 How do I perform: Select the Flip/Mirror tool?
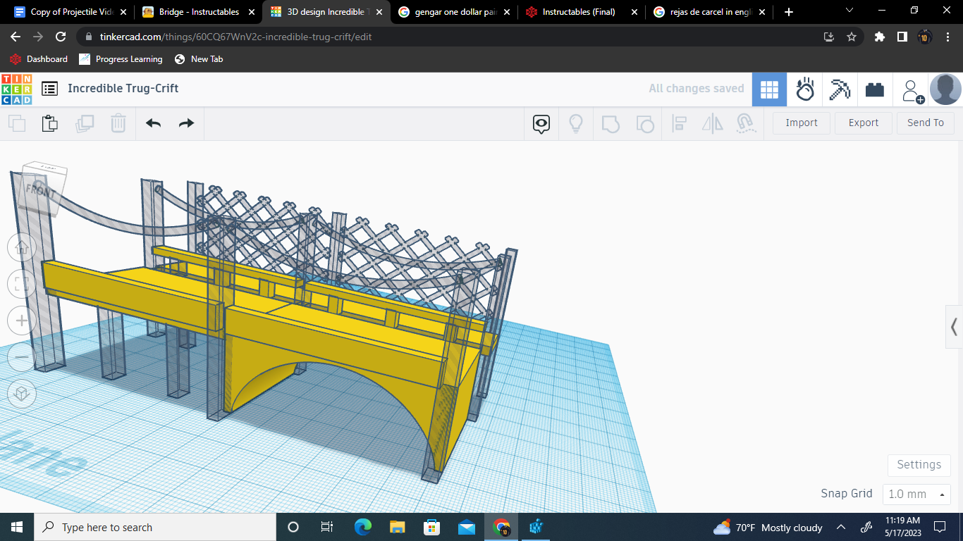click(x=712, y=123)
